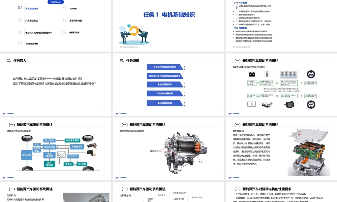Click the electric motor icon
Image resolution: width=337 pixels, height=202 pixels.
289,105
